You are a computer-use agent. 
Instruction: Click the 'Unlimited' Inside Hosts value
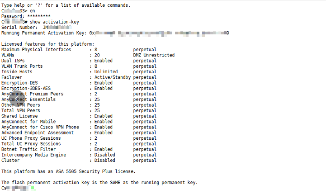click(x=106, y=72)
